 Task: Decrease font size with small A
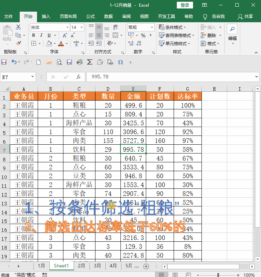[x=73, y=35]
